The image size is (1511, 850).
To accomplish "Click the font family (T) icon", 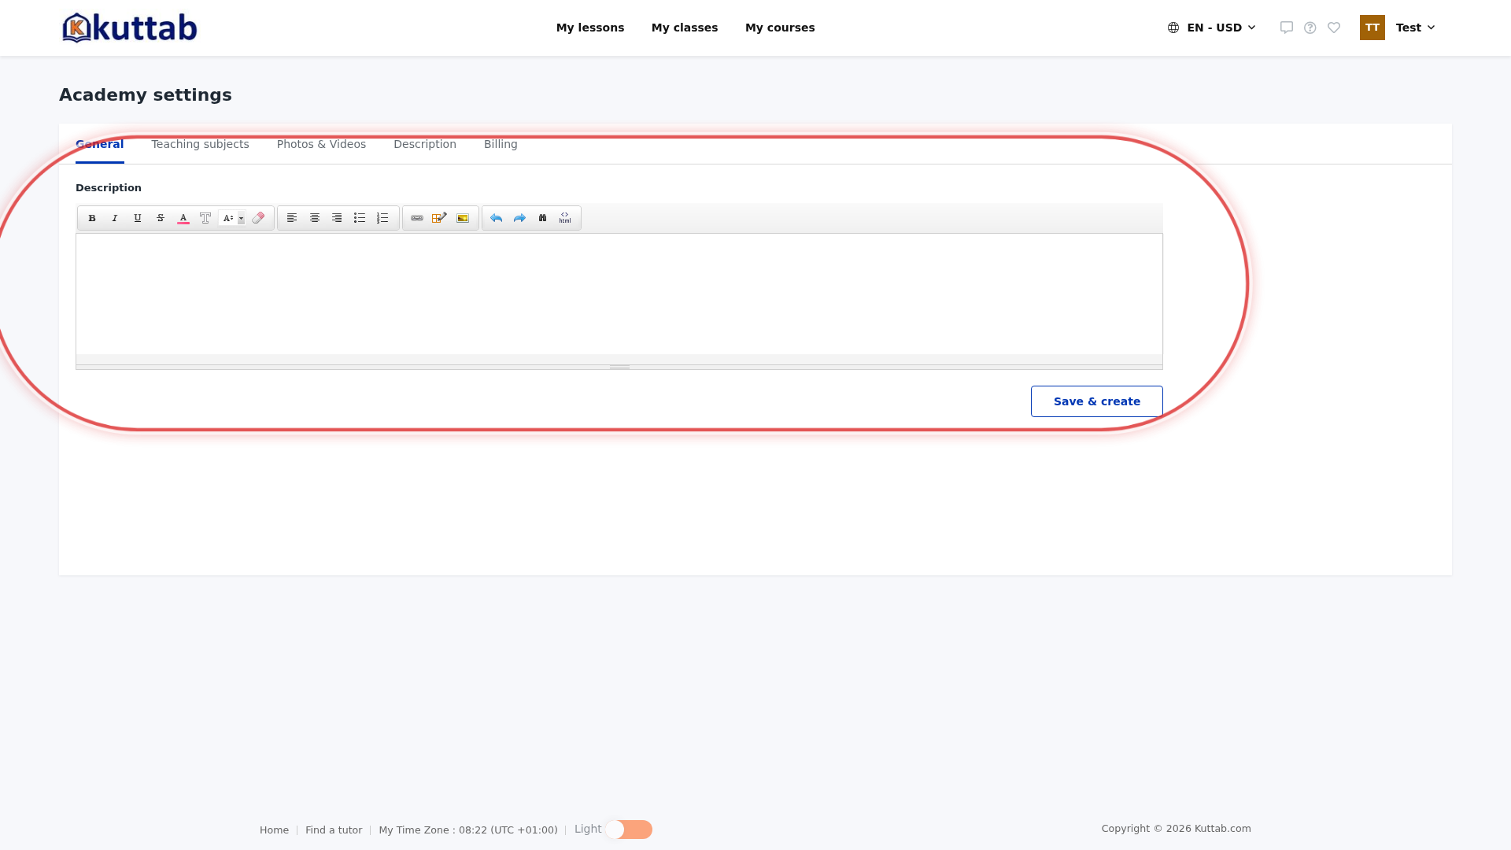I will (205, 218).
